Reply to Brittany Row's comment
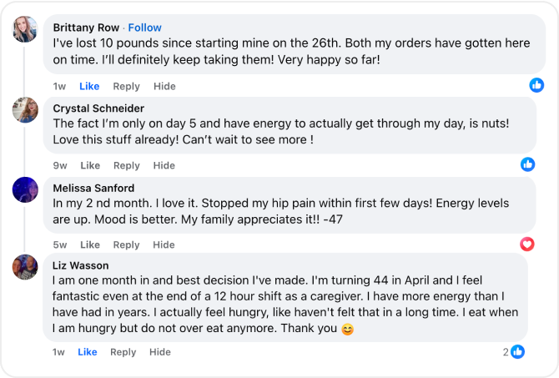 tap(126, 87)
